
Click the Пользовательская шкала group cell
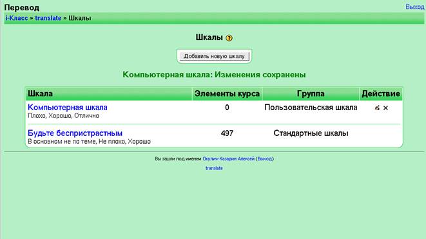(x=311, y=108)
